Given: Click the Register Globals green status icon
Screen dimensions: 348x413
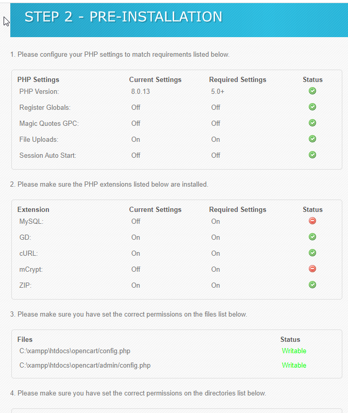Looking at the screenshot, I should [x=312, y=107].
